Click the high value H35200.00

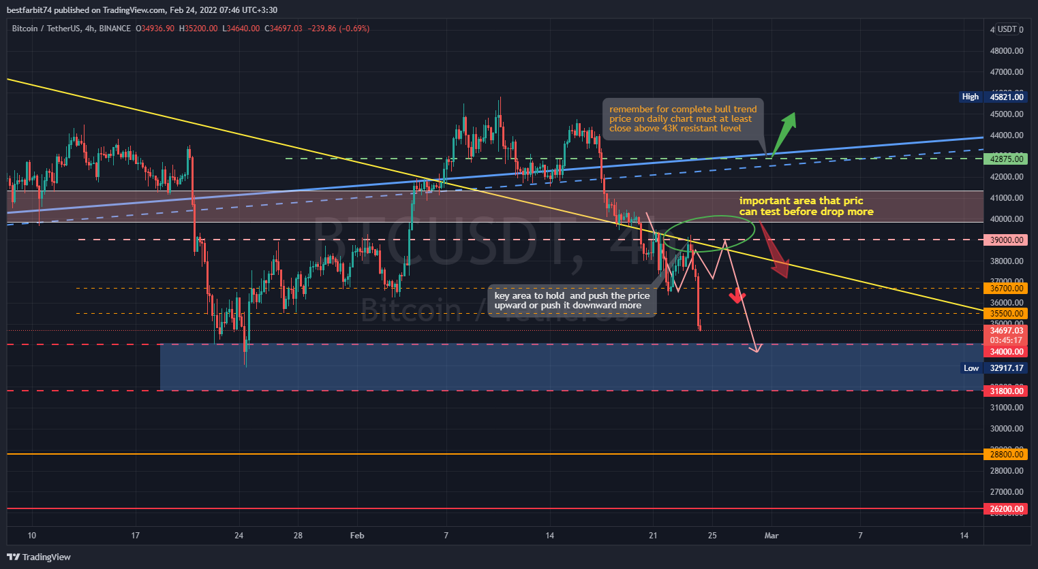click(198, 29)
